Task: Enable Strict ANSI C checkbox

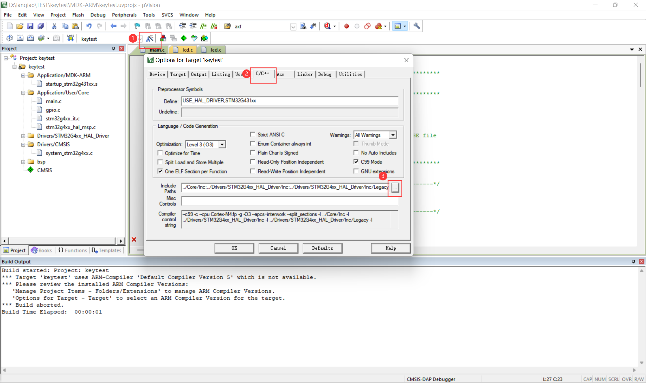Action: coord(253,135)
